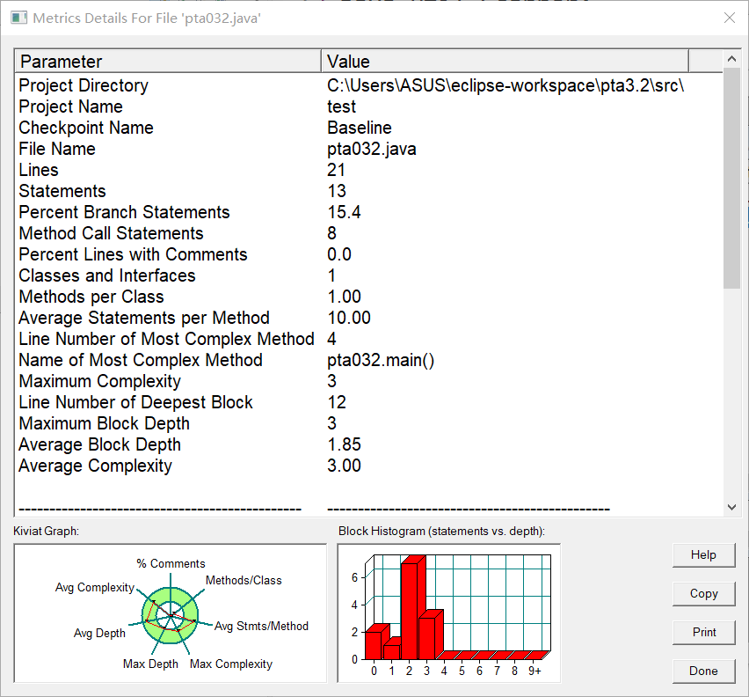Click the 10.00 average statements value

[x=349, y=318]
